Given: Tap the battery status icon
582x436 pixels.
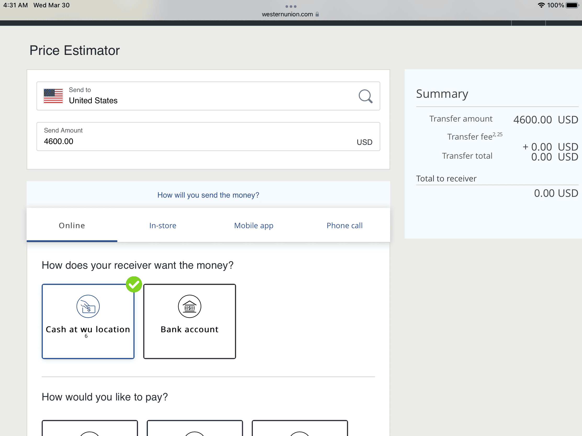Looking at the screenshot, I should (573, 5).
